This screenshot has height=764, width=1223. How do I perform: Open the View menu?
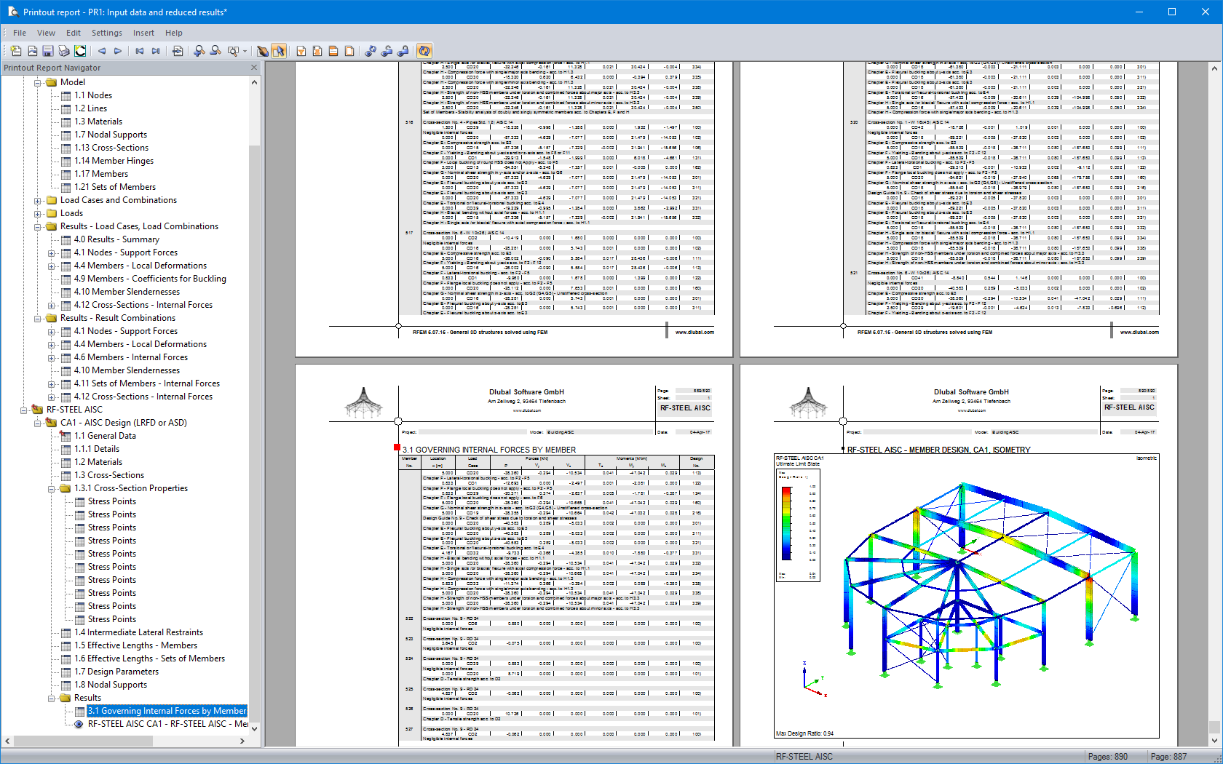(46, 33)
